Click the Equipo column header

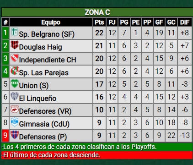click(x=51, y=22)
